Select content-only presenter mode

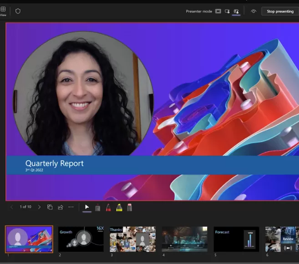click(218, 11)
